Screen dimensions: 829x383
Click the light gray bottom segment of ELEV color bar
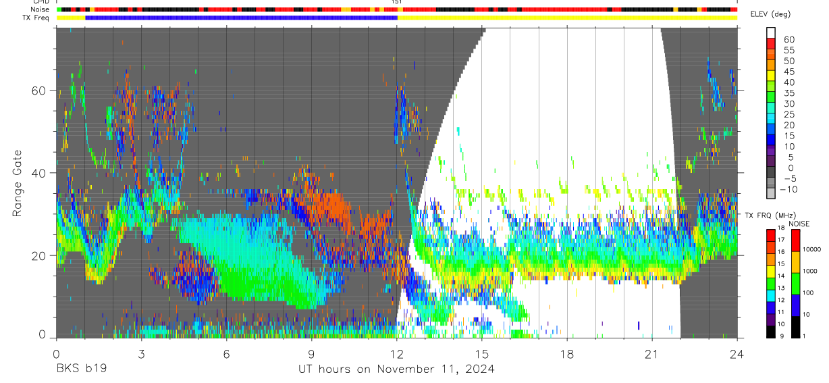[771, 193]
